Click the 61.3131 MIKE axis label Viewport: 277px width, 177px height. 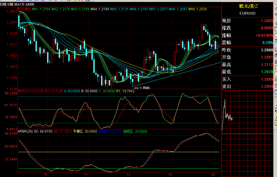coord(11,105)
